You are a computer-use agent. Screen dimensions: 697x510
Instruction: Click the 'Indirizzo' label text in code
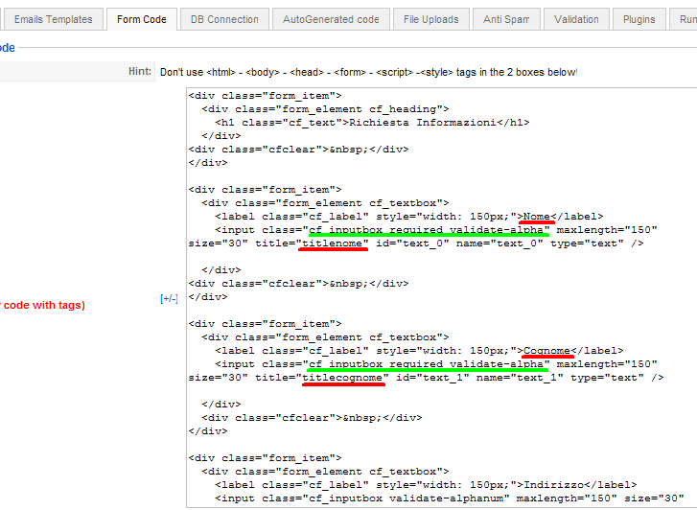553,485
